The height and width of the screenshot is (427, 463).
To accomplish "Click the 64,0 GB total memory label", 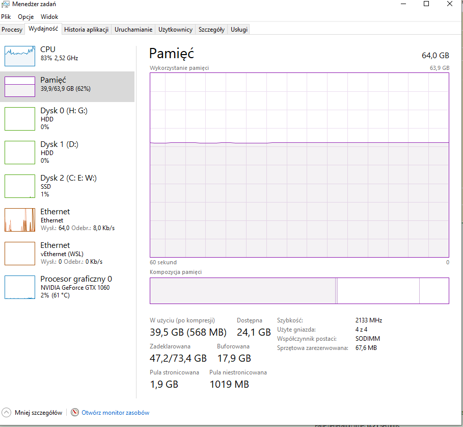I will 435,55.
